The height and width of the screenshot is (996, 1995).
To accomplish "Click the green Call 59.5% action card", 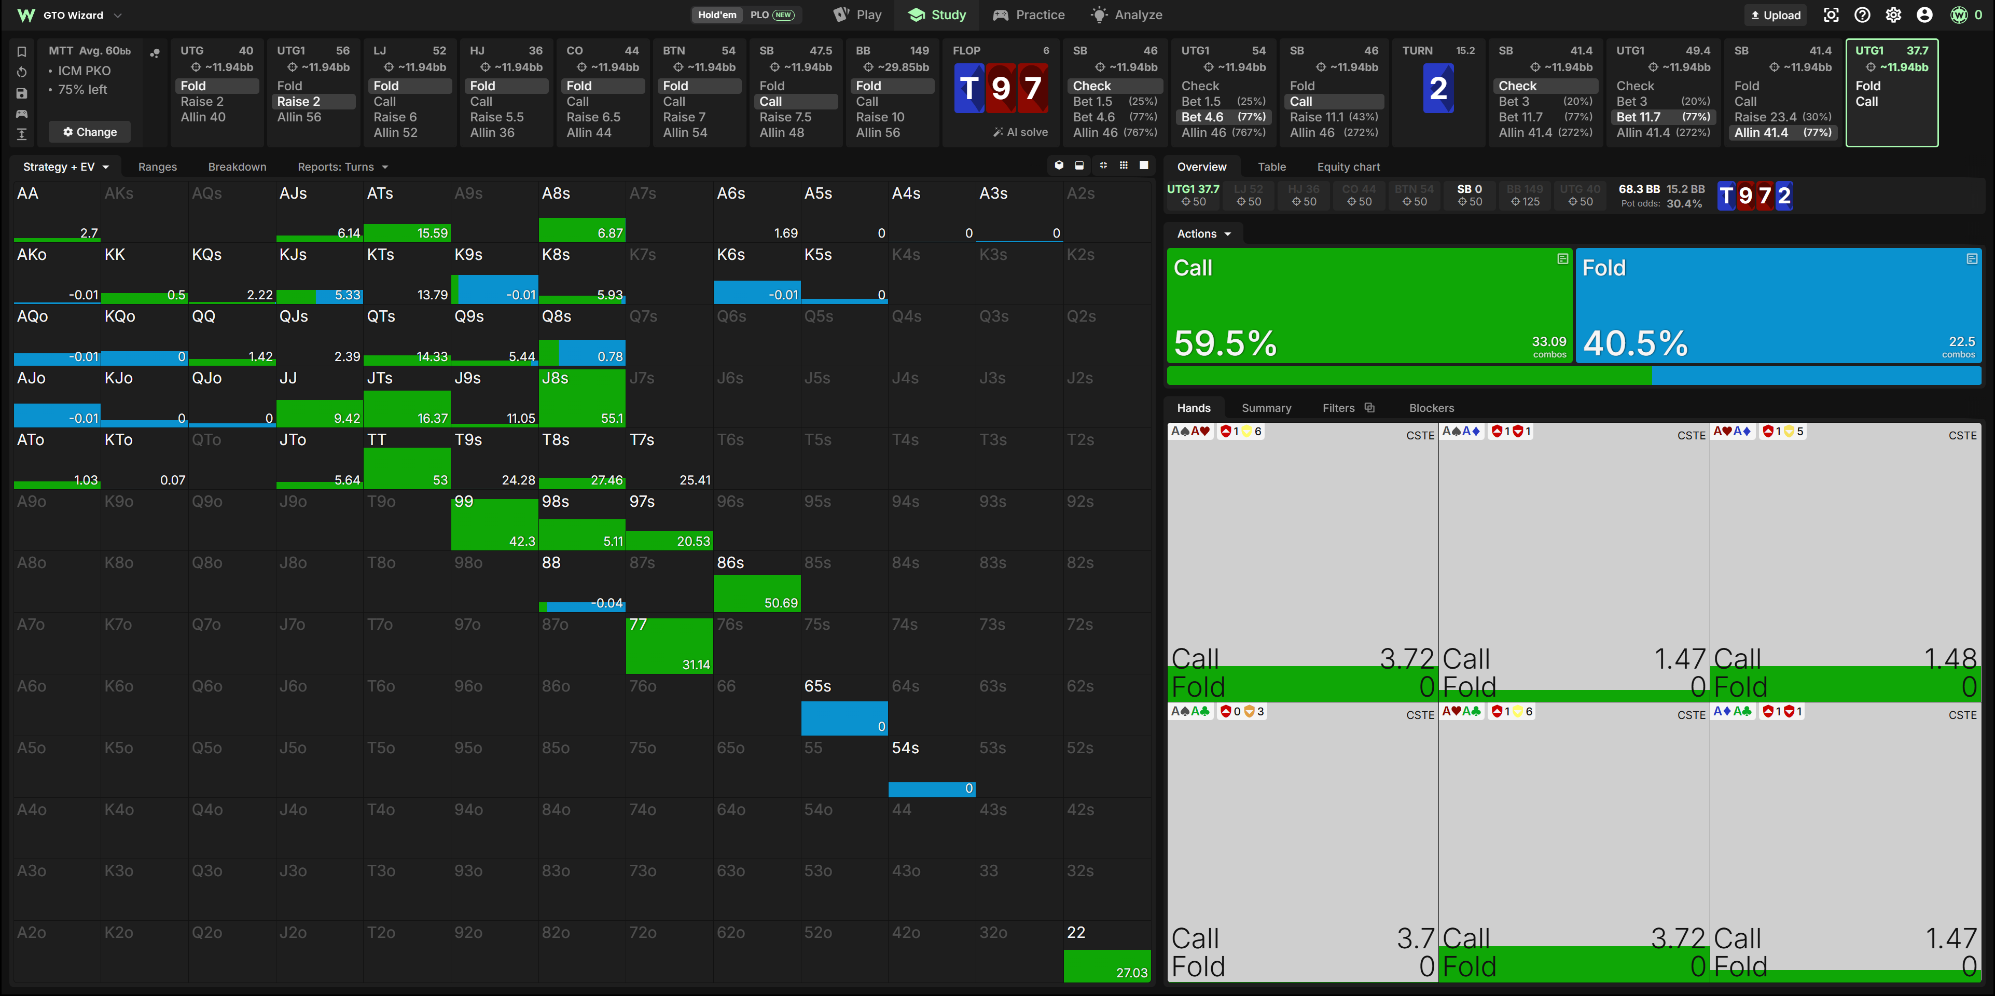I will click(x=1369, y=305).
